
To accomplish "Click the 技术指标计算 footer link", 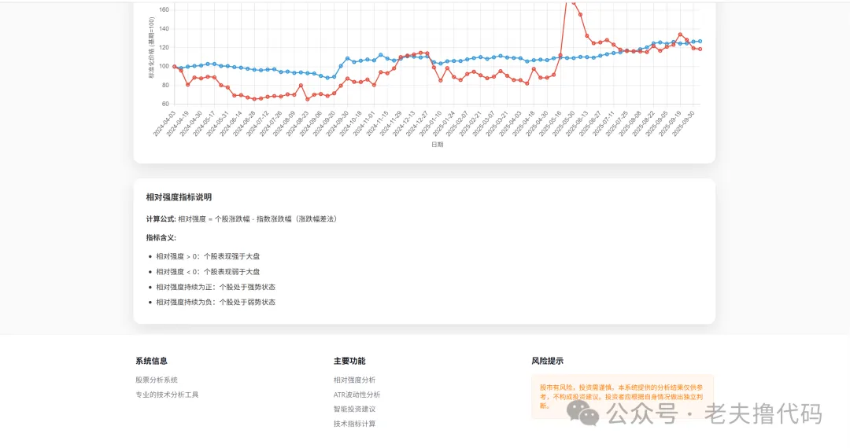I will tap(354, 424).
